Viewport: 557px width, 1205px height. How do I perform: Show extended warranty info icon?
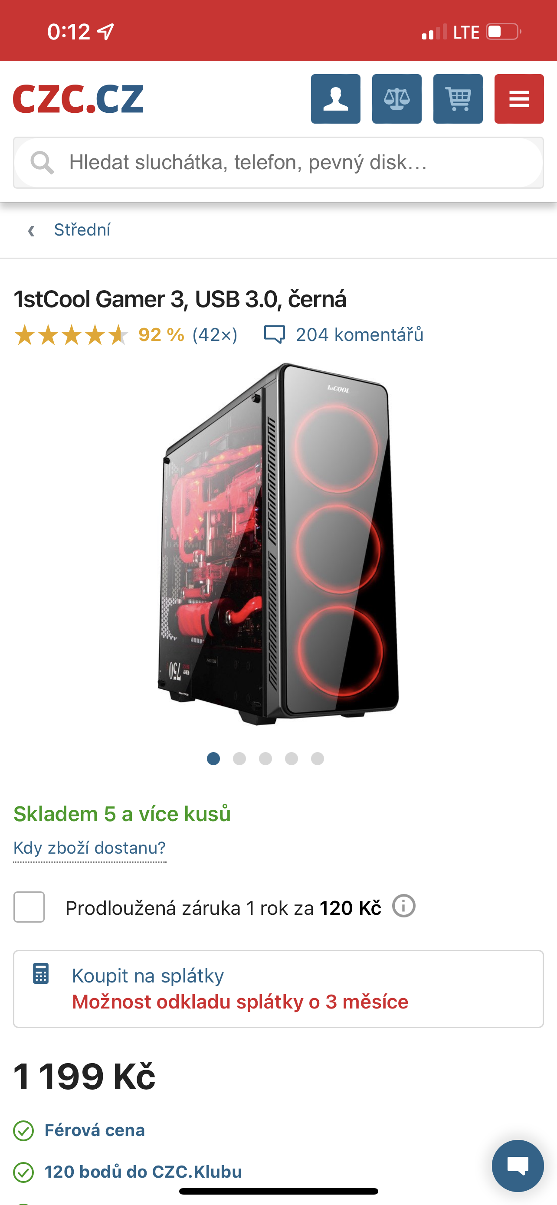403,906
